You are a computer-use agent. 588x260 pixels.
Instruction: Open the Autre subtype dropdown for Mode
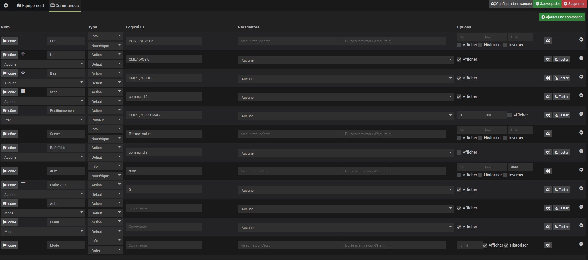(105, 250)
